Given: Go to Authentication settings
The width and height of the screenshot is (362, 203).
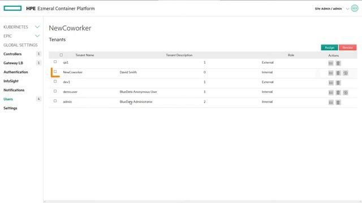Looking at the screenshot, I should click(16, 72).
